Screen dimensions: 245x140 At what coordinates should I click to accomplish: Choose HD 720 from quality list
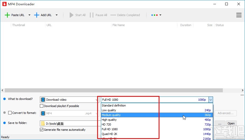click(156, 124)
